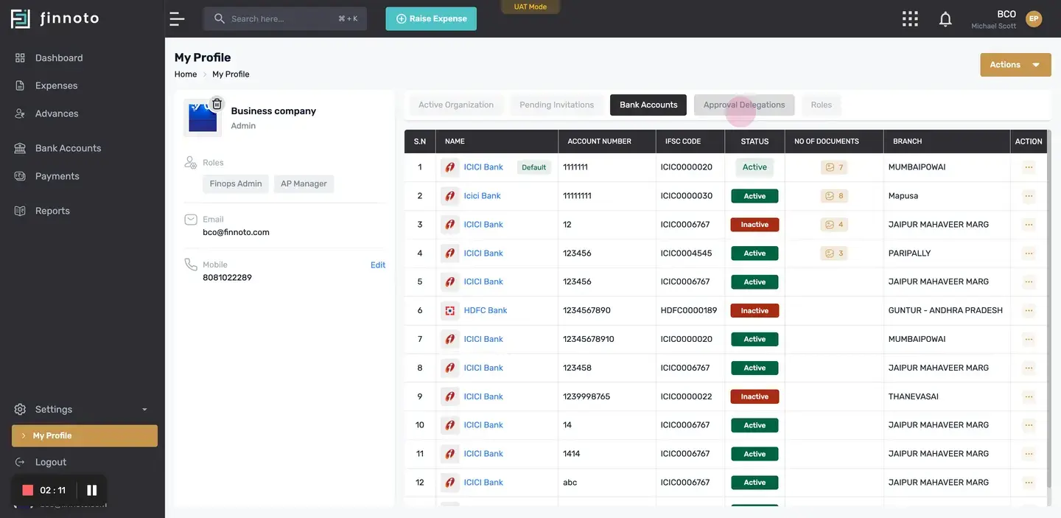Screen dimensions: 1061x518
Task: Click the finnoto logo
Action: tap(55, 18)
